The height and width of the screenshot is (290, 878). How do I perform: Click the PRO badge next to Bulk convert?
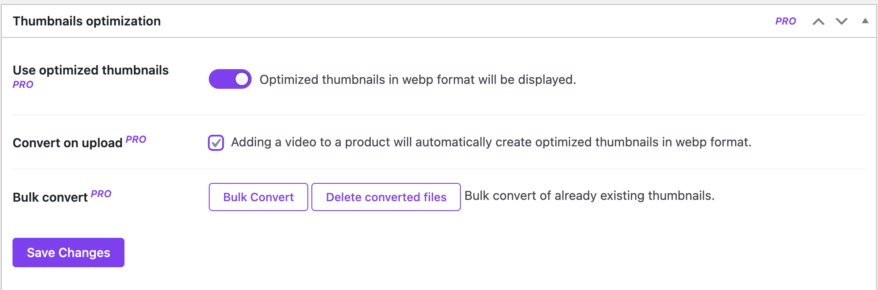tap(101, 194)
